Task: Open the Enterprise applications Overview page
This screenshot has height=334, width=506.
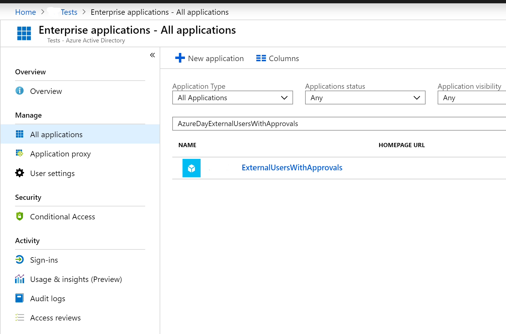Action: (46, 91)
